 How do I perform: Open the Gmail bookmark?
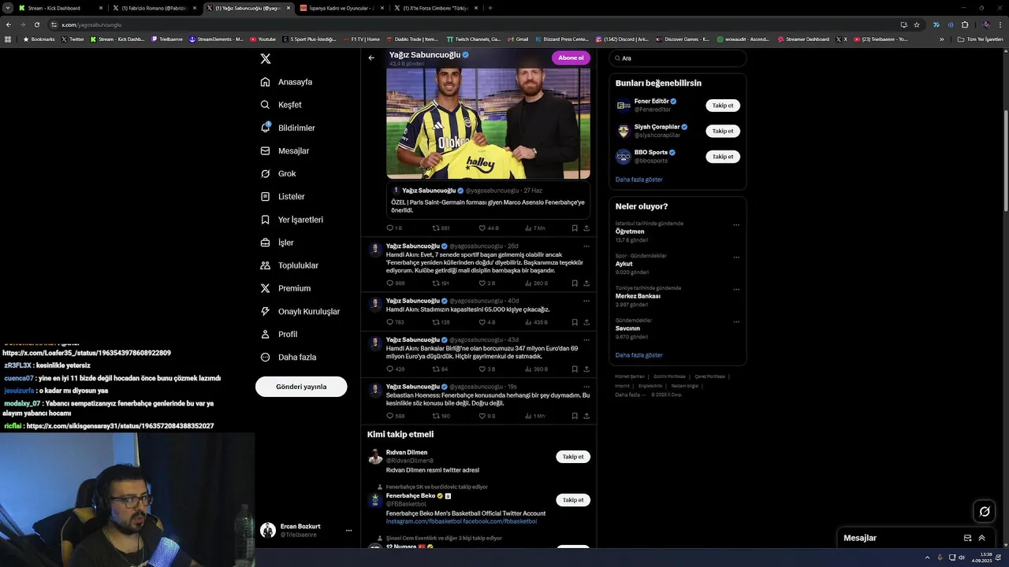[x=517, y=39]
